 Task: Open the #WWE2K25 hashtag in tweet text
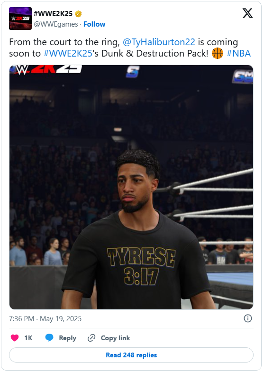[68, 54]
